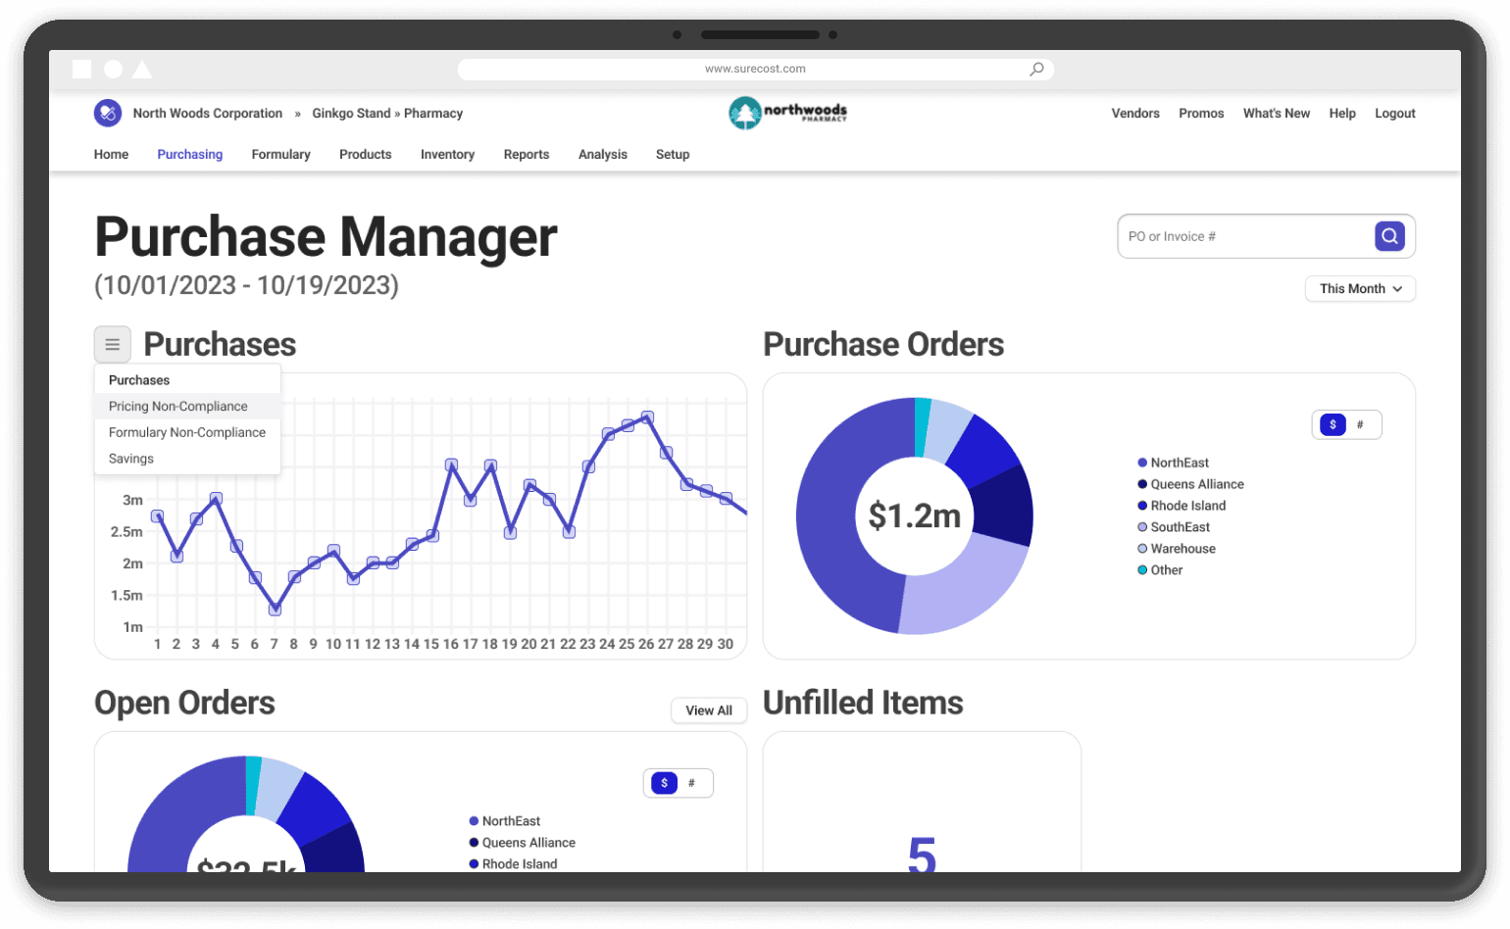The image size is (1510, 929).
Task: Click the peak data point above day 26
Action: [647, 417]
